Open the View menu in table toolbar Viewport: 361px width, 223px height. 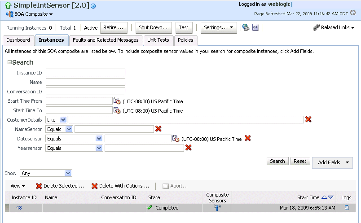tap(18, 186)
